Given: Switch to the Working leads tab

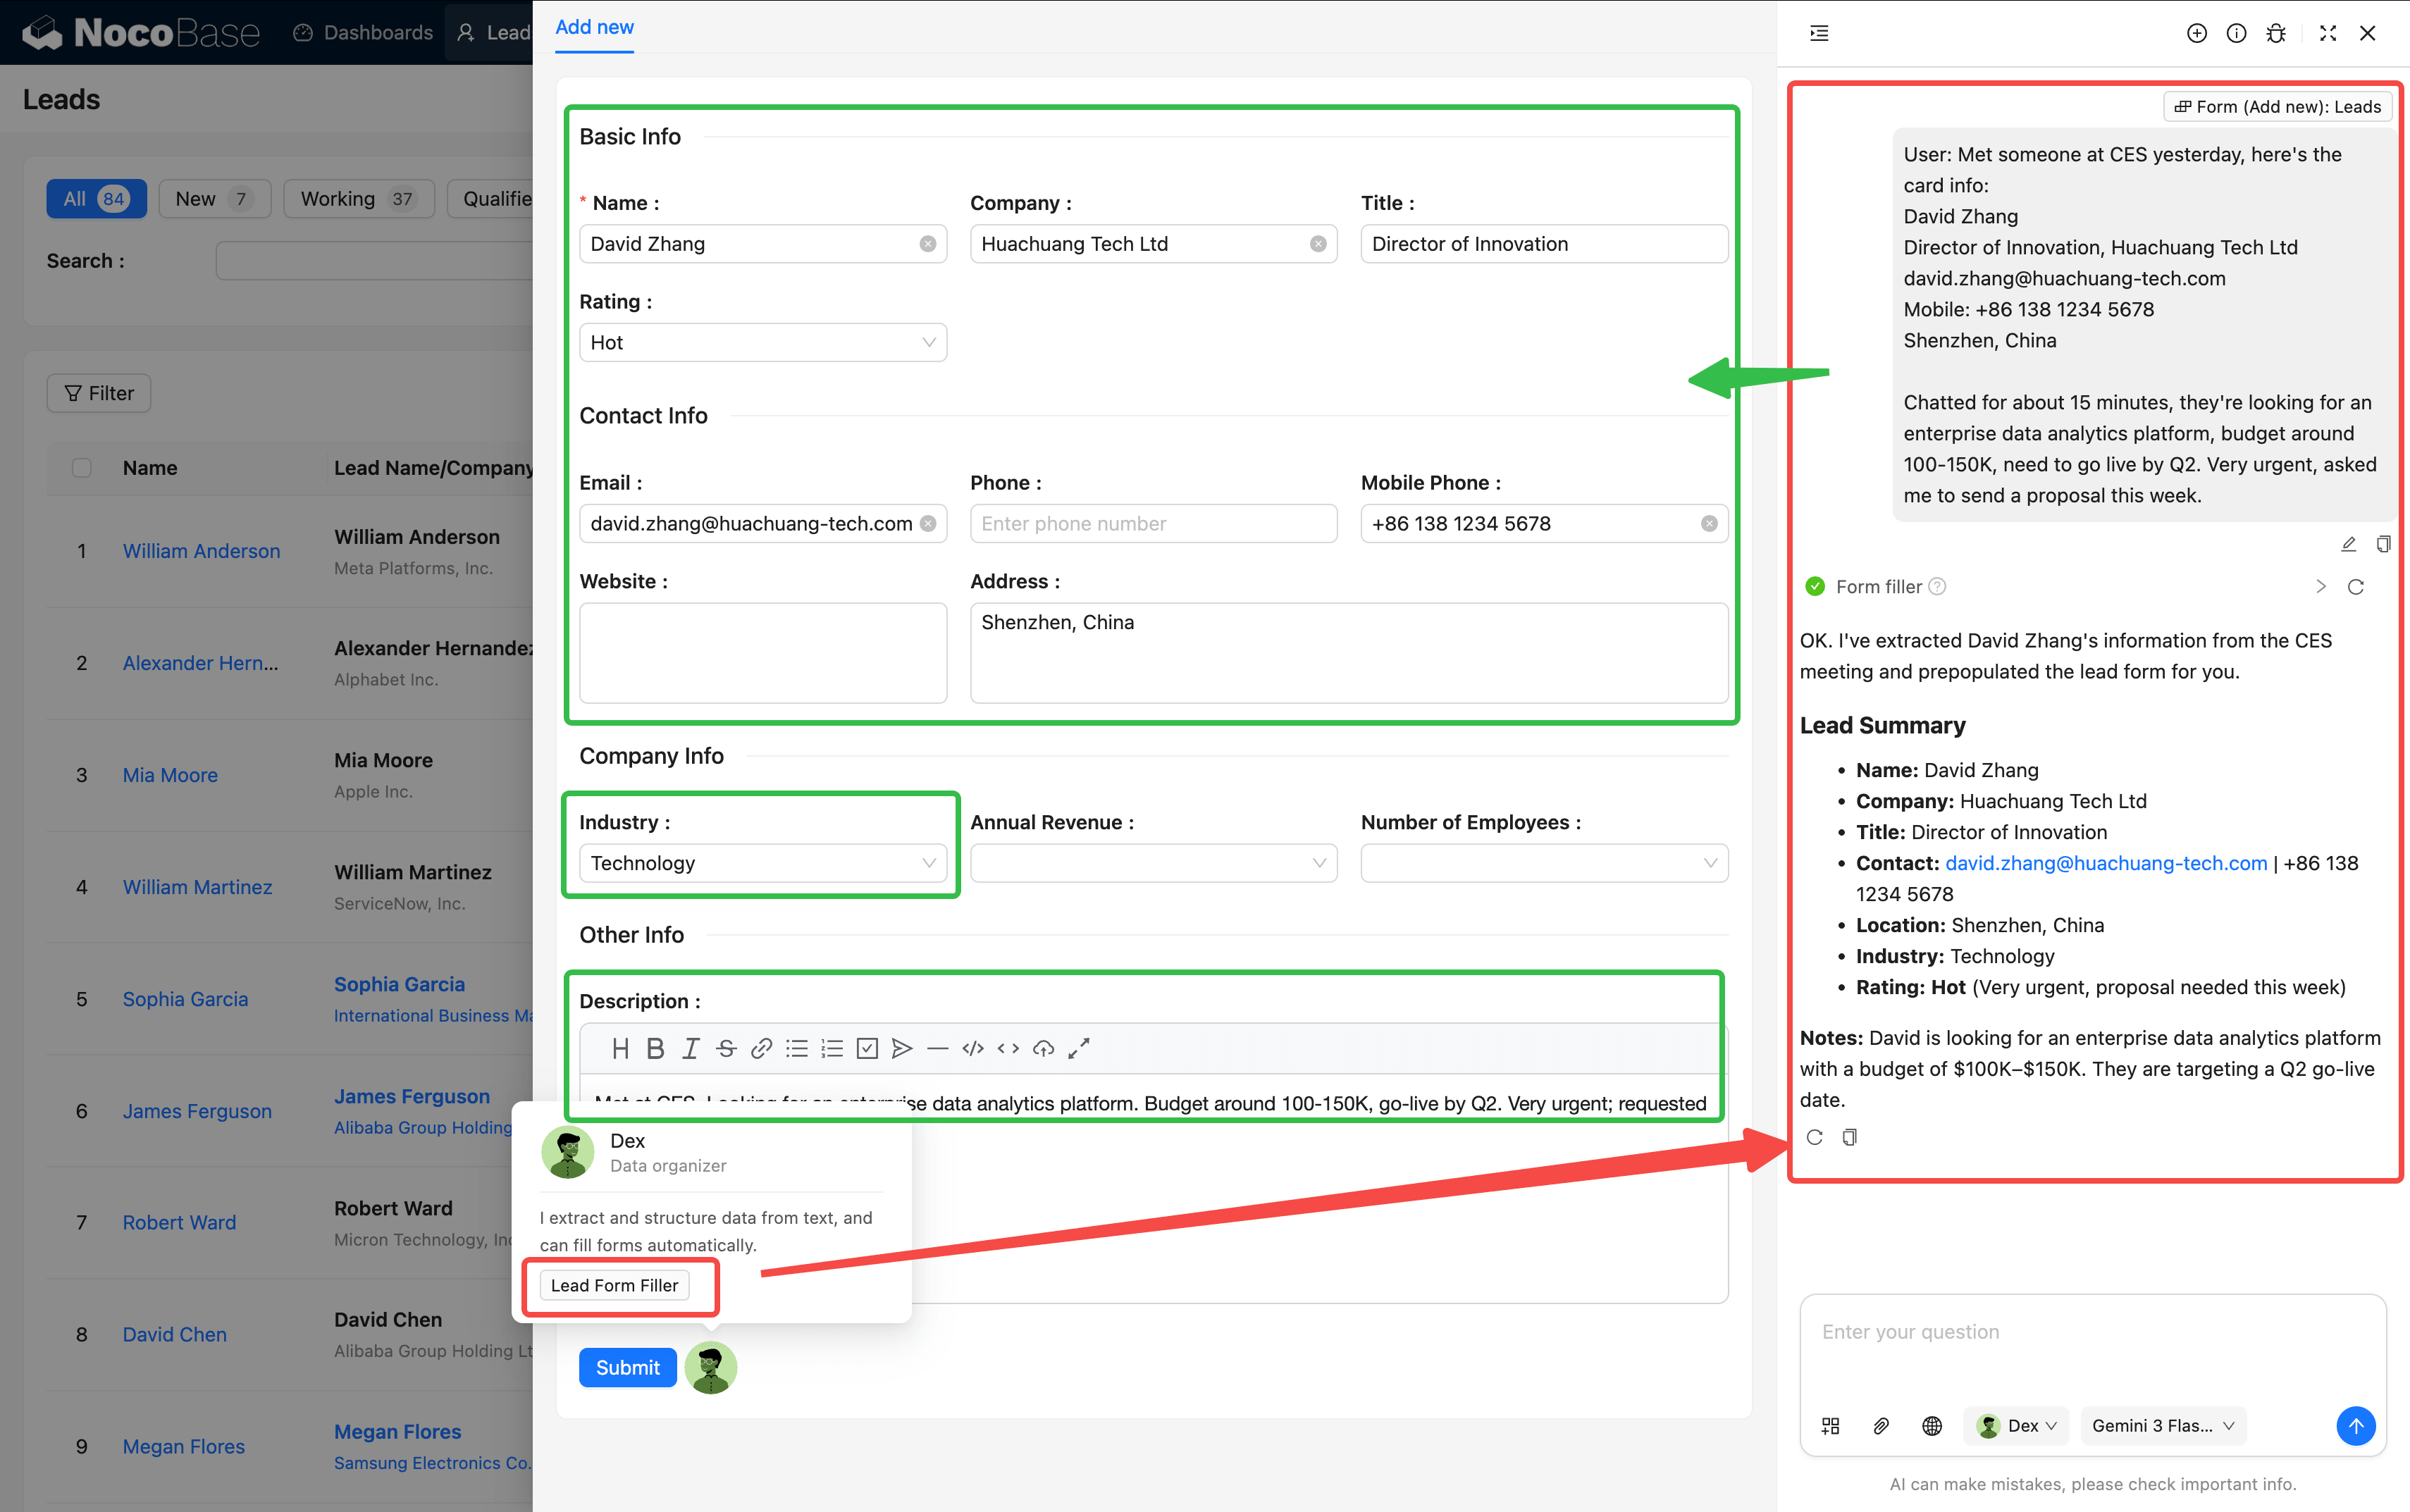Looking at the screenshot, I should (x=357, y=199).
